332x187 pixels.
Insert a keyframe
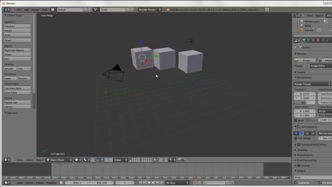pos(10,78)
